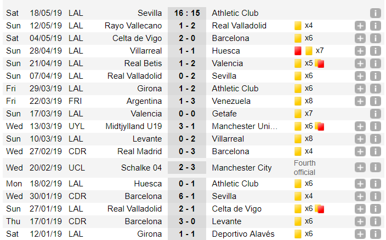Viewport: 386px width, 240px height.
Task: Click red card icon in Villarreal Huesca row
Action: 298,51
